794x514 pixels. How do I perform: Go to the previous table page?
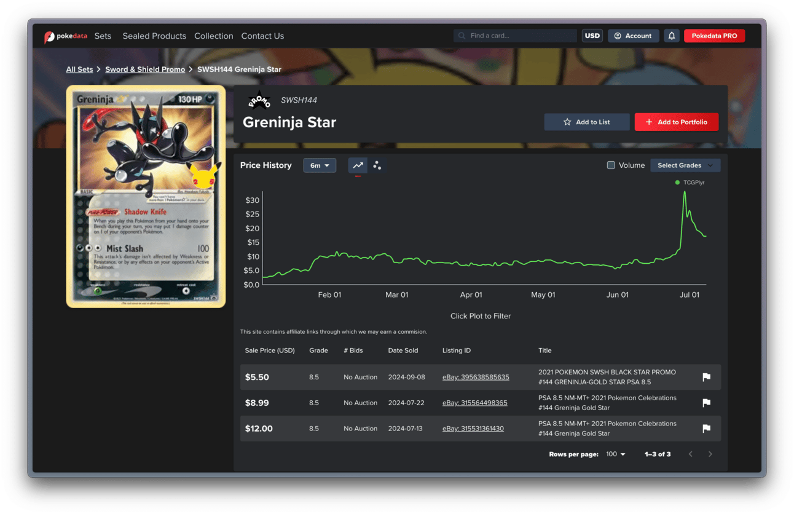[691, 454]
